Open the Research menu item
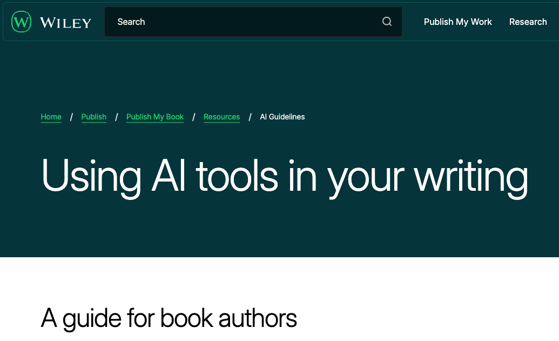 click(x=528, y=22)
